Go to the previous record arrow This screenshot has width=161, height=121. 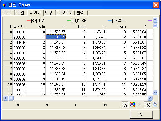[x=47, y=105]
